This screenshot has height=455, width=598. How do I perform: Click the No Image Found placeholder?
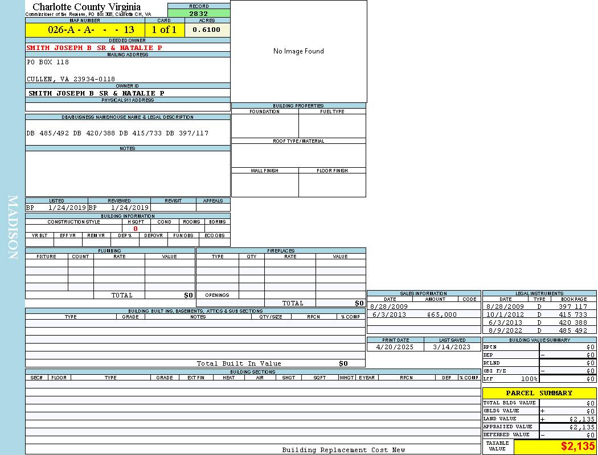pos(298,51)
